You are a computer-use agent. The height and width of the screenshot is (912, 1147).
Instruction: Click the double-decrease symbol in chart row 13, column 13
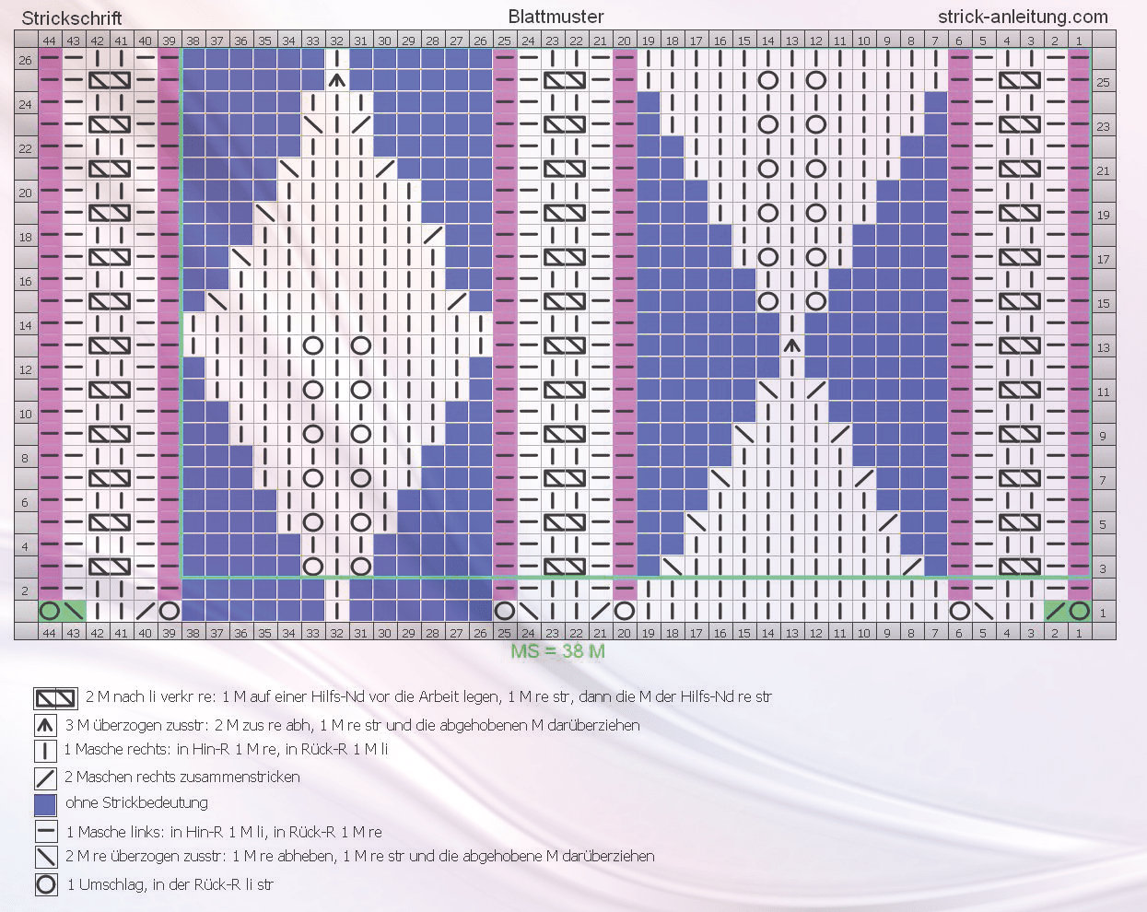pos(792,345)
